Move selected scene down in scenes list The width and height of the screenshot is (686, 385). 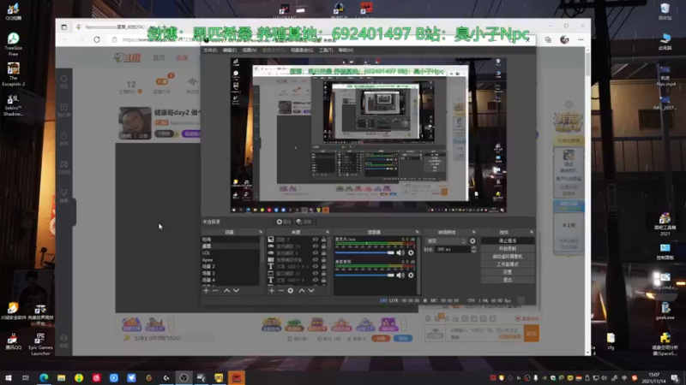(237, 291)
